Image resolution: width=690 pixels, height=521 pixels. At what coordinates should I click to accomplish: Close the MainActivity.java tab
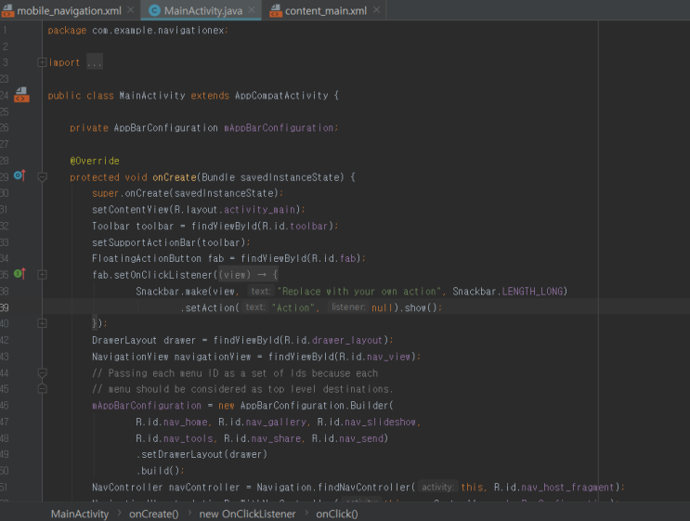(252, 9)
